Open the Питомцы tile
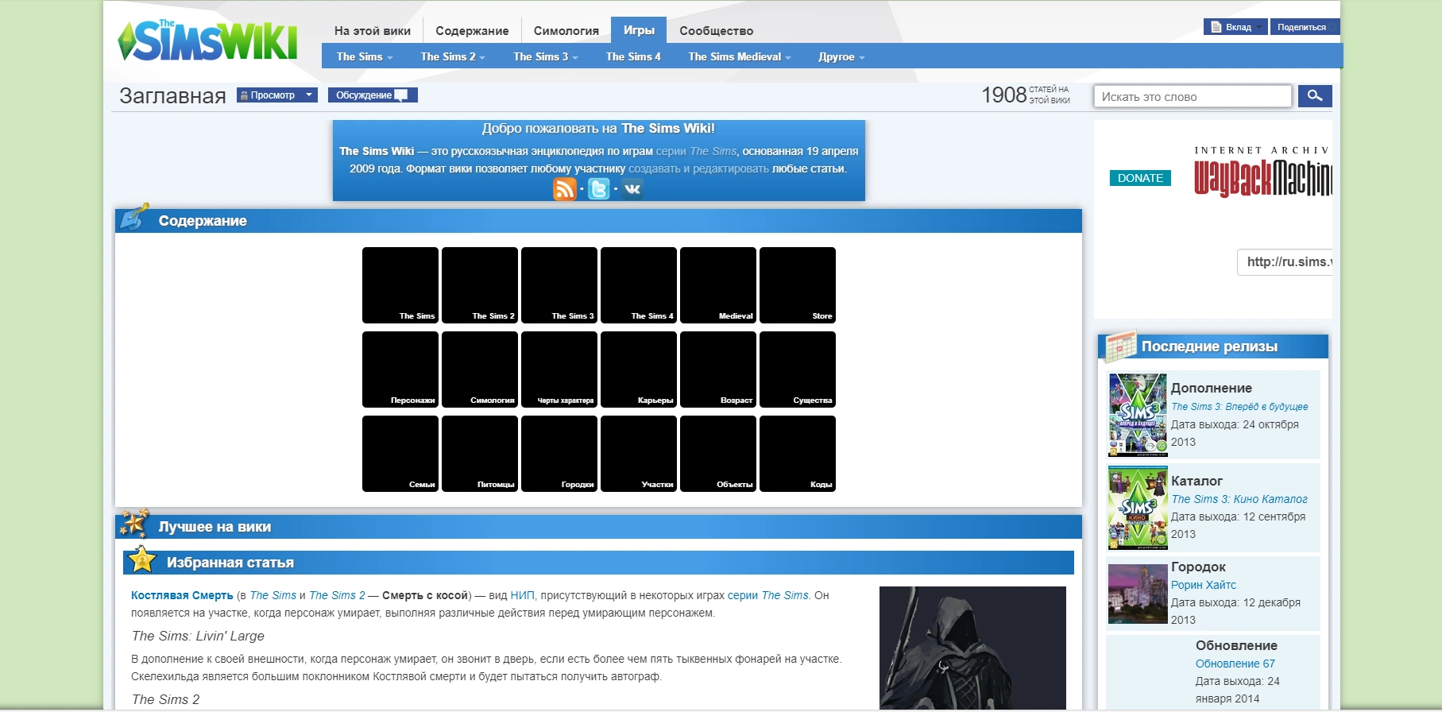 pyautogui.click(x=480, y=454)
